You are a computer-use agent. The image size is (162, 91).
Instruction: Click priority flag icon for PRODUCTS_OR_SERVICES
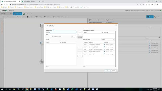(105, 52)
